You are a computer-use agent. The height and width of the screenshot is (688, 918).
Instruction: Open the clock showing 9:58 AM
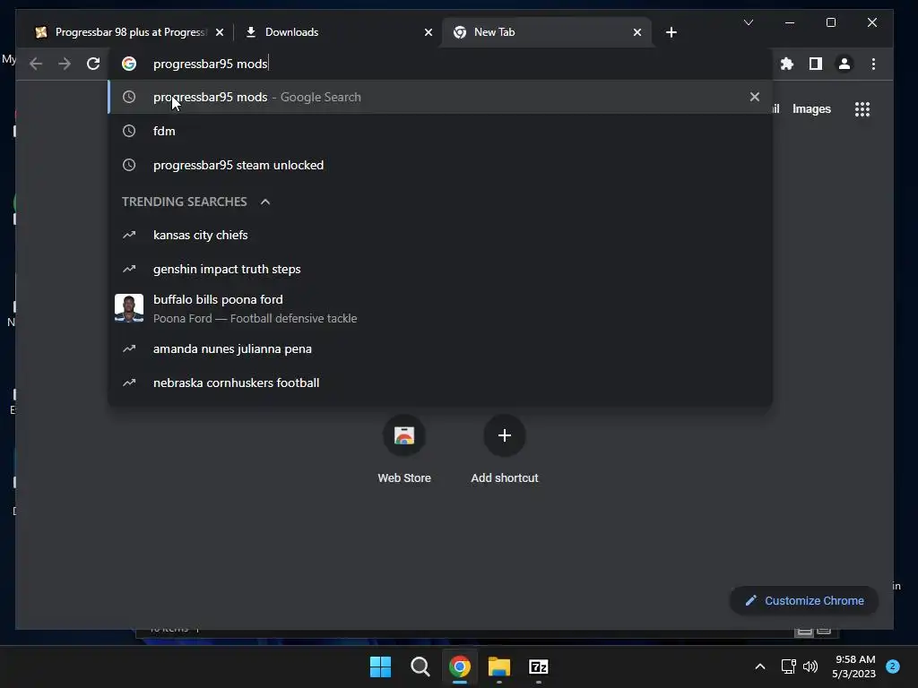tap(853, 666)
